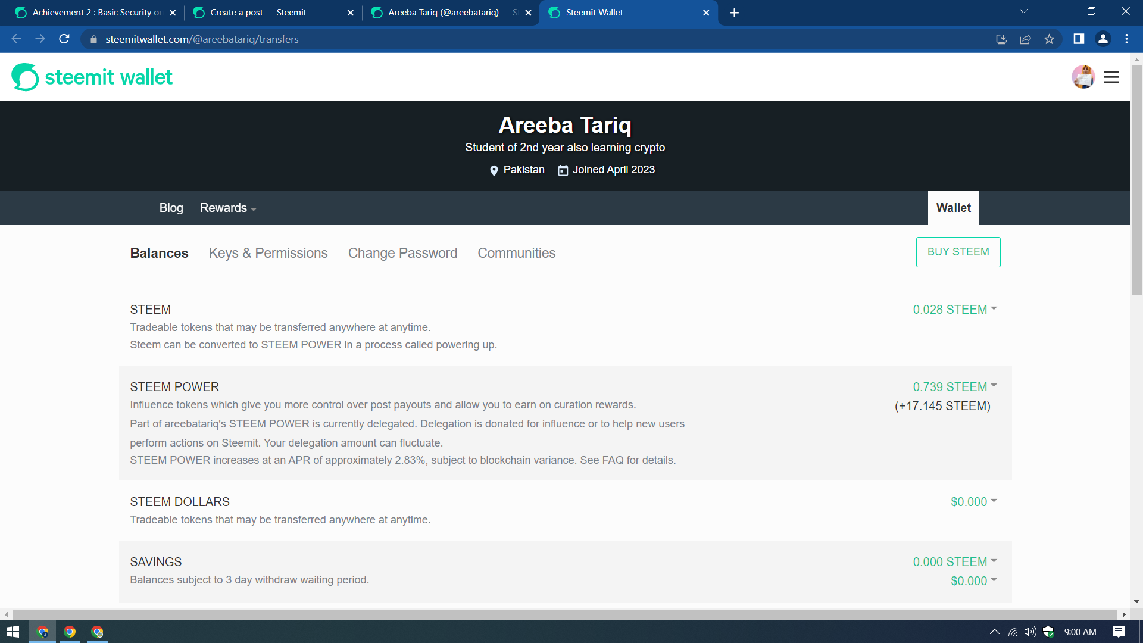Close the Steemit Wallet tab

tap(706, 13)
